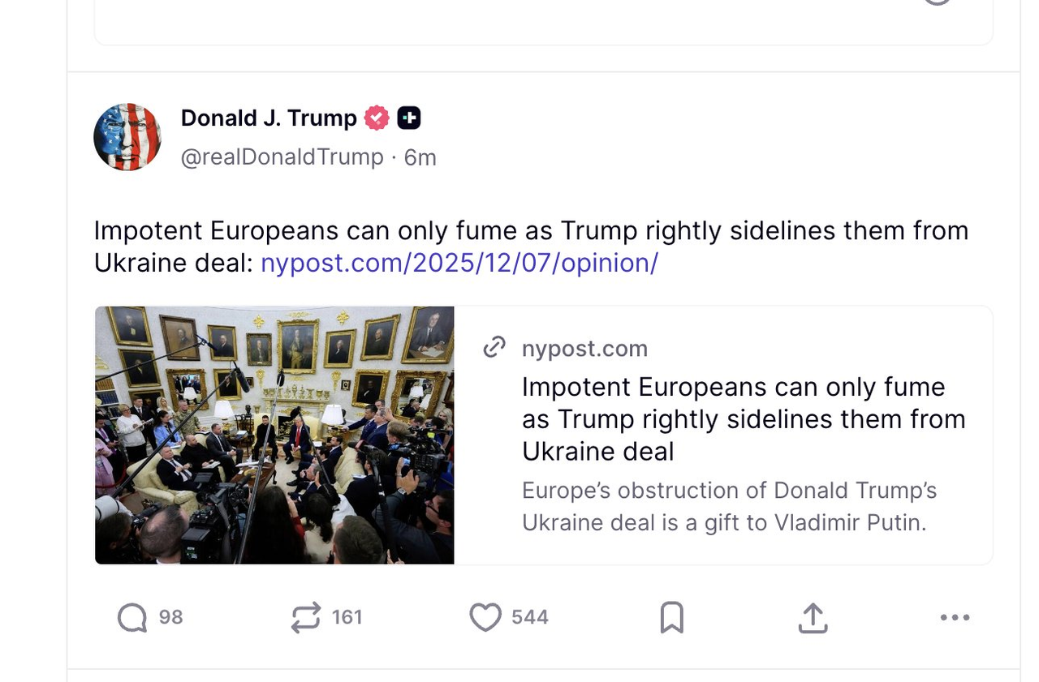This screenshot has width=1039, height=682.
Task: Click the link card headline about Europeans
Action: (743, 418)
